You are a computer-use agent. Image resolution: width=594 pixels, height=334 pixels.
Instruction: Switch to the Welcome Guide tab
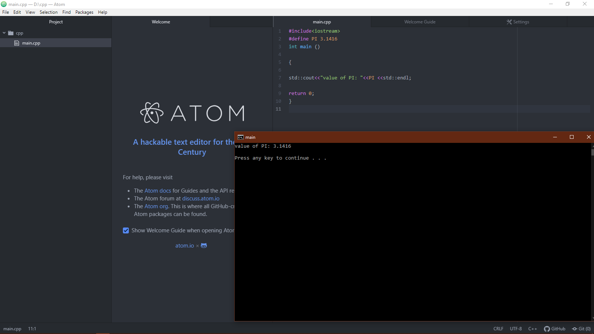click(420, 22)
